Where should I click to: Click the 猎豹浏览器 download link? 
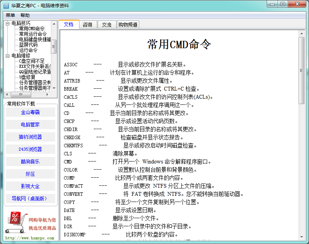tap(30, 137)
